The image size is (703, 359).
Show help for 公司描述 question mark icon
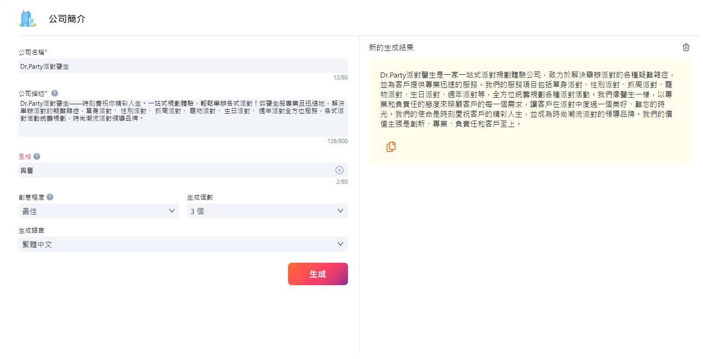click(x=54, y=93)
